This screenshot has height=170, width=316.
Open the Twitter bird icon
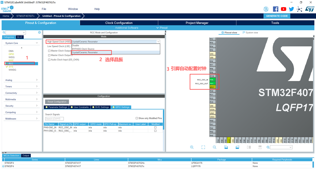pos(291,9)
